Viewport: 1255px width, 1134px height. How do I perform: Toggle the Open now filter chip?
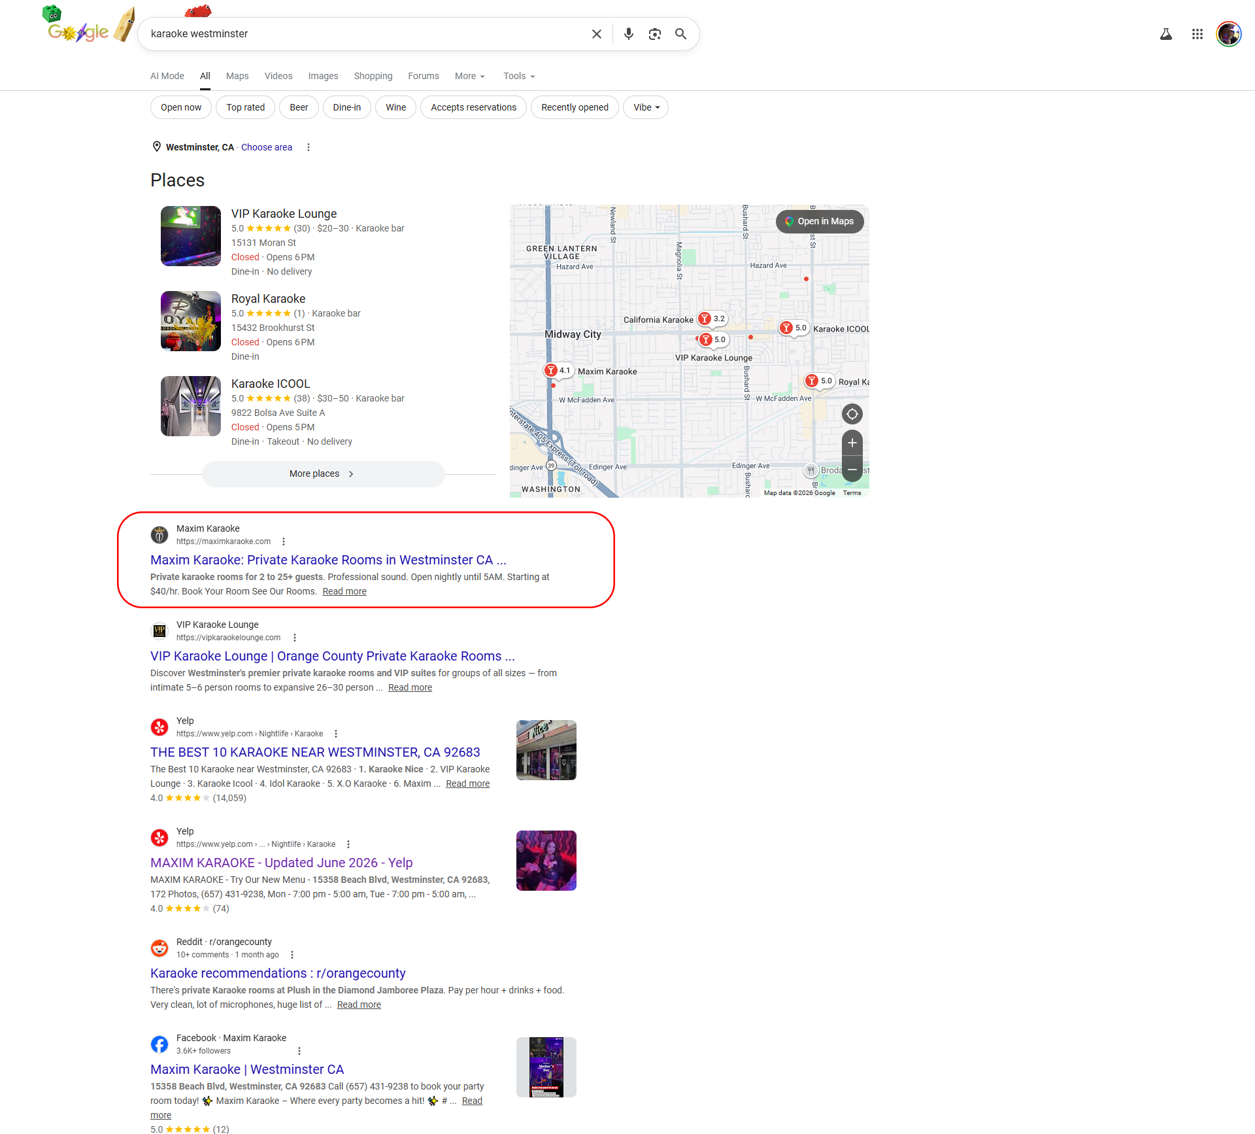point(181,107)
